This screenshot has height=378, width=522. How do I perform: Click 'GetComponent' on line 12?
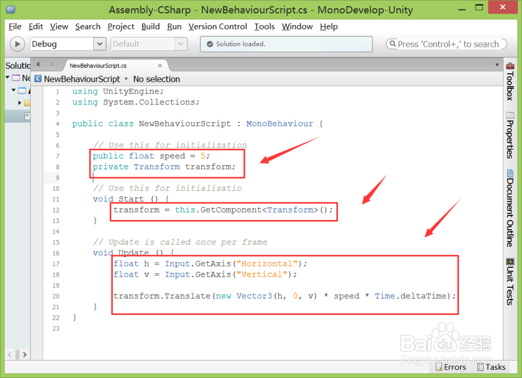[231, 210]
